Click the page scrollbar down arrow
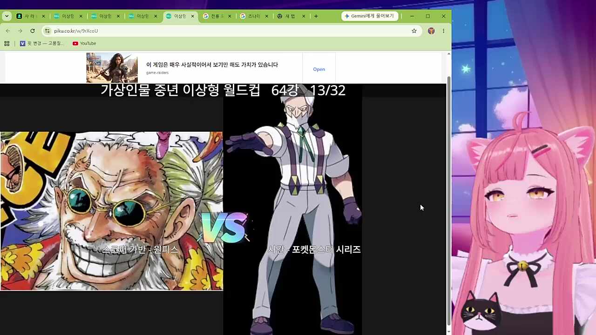This screenshot has height=335, width=596. pyautogui.click(x=449, y=332)
